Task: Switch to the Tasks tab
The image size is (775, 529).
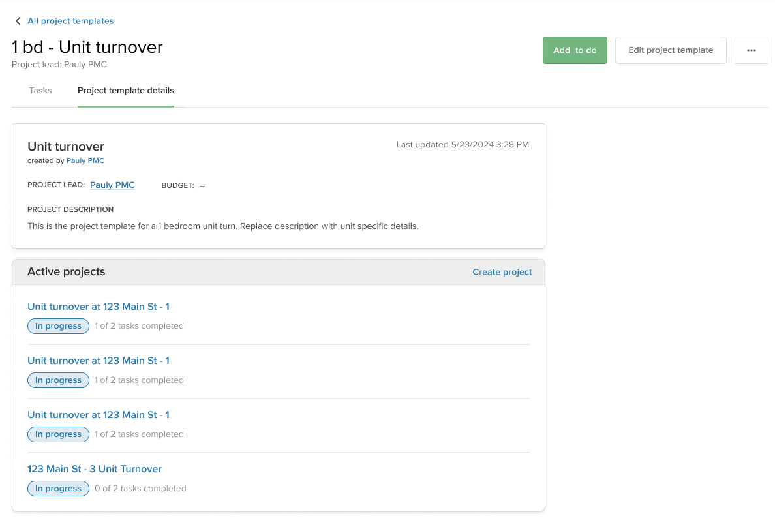Action: [40, 91]
